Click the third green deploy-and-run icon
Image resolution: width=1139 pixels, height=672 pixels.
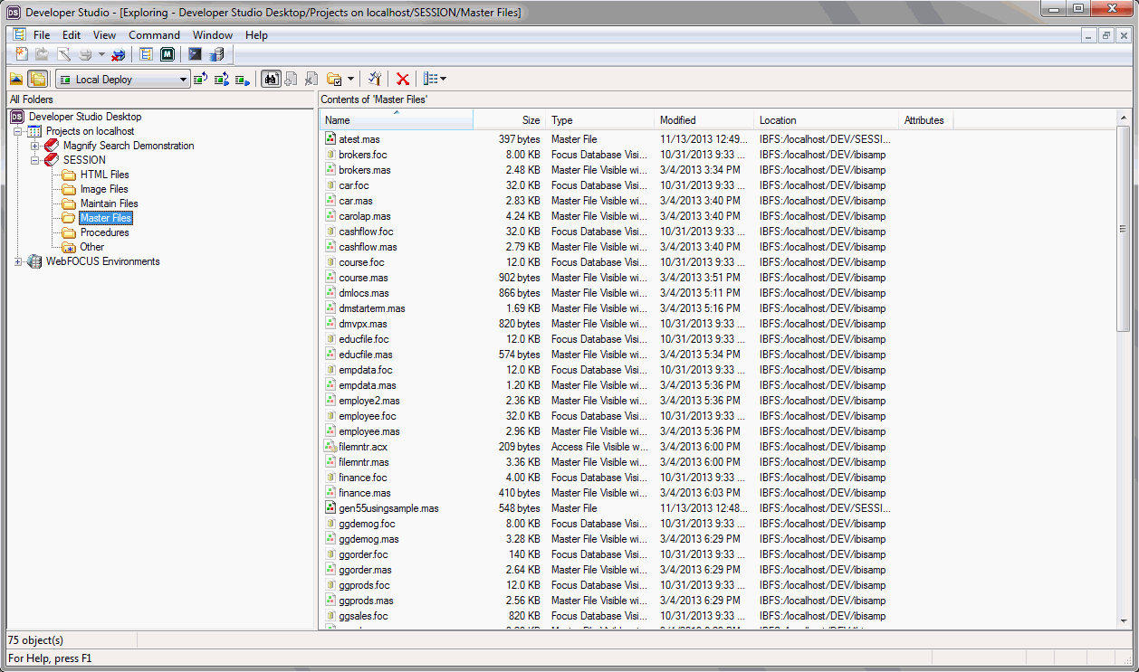click(x=243, y=80)
